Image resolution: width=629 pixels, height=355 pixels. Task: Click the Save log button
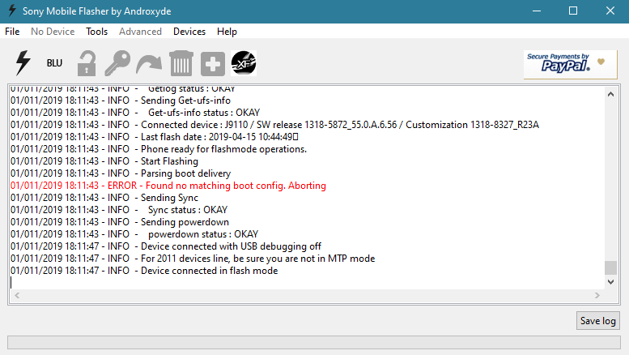pyautogui.click(x=597, y=321)
